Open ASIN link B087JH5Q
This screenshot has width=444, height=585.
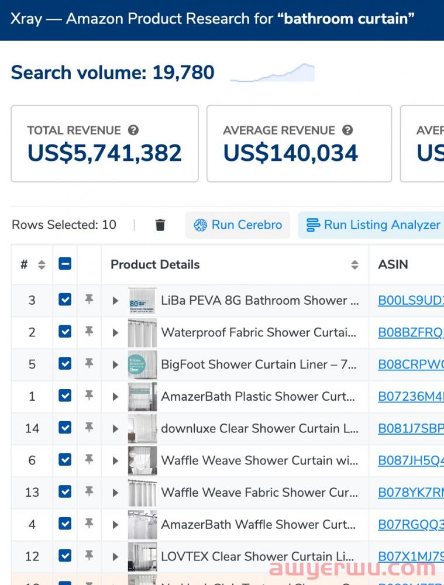point(411,461)
